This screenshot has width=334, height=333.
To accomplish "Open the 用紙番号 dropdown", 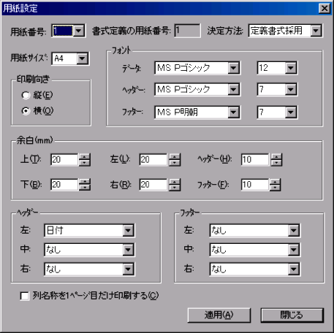I will point(79,31).
